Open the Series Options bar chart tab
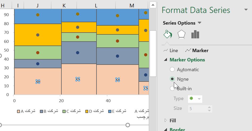Viewport: 252px width, 131px height. 195,34
